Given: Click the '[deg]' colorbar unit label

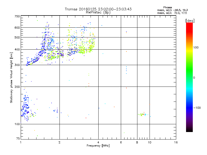Looking at the screenshot, I should click(x=190, y=21).
